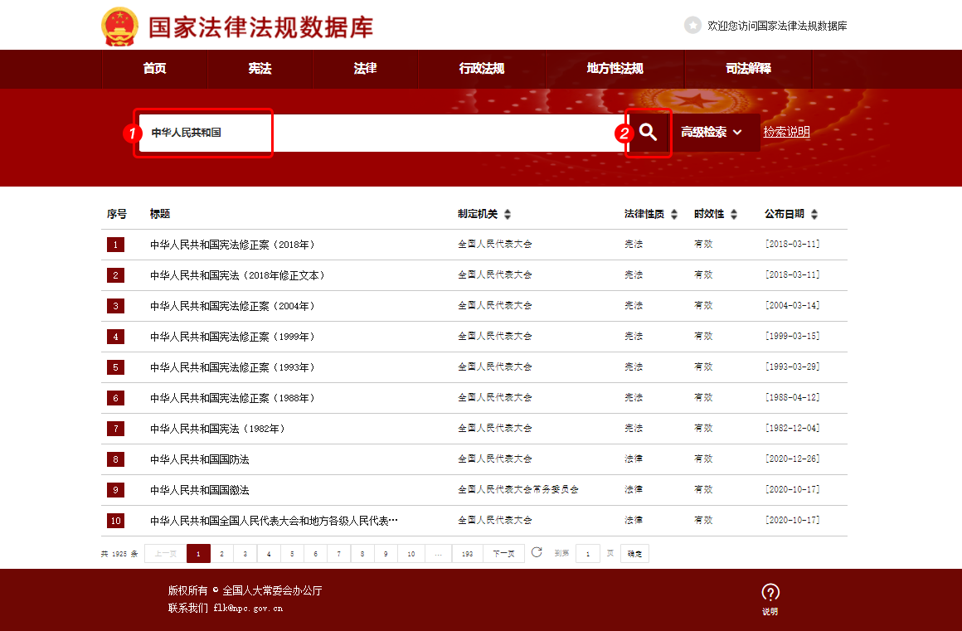
Task: Go to results page 4
Action: pyautogui.click(x=269, y=554)
